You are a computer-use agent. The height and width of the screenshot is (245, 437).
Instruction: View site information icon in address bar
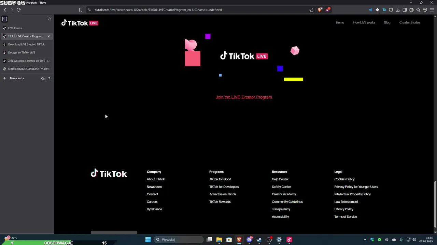pyautogui.click(x=90, y=10)
